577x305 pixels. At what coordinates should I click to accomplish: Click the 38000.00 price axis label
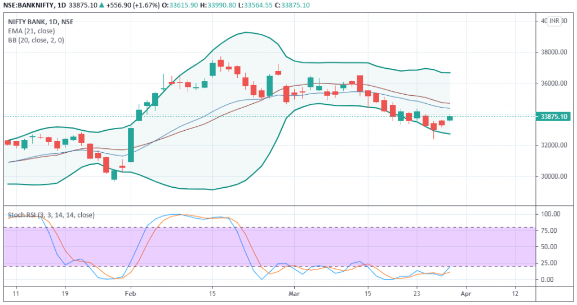552,52
